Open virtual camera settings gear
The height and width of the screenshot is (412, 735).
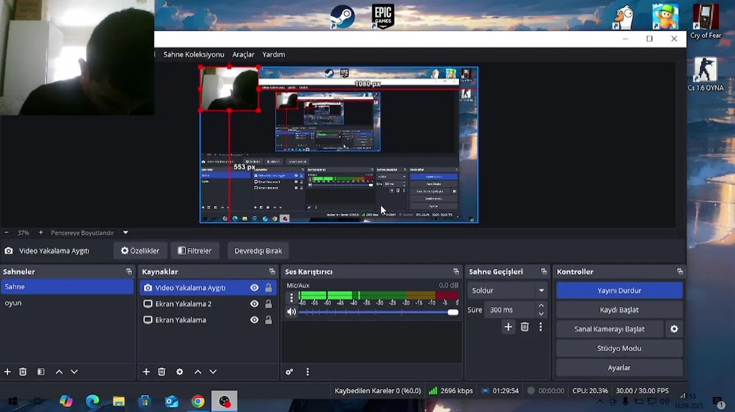click(674, 329)
